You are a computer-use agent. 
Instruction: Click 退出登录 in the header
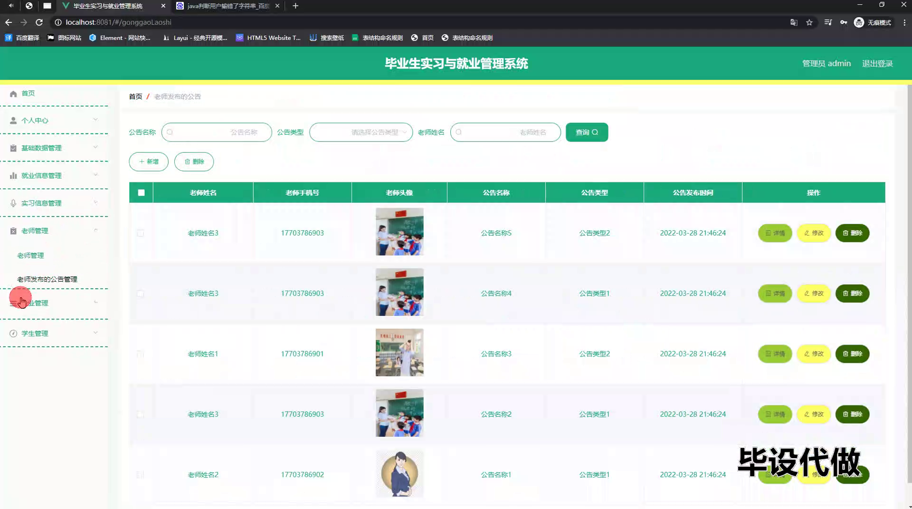pyautogui.click(x=877, y=64)
